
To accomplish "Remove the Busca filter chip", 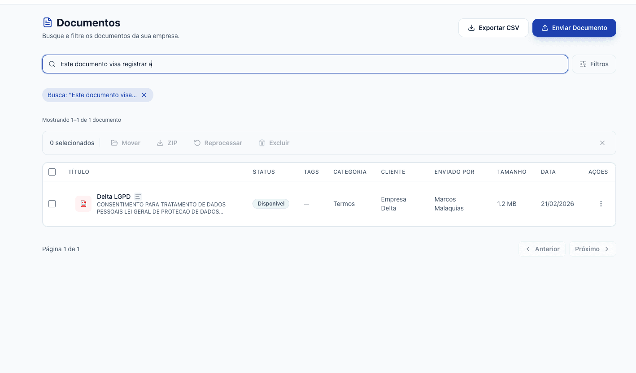I will point(144,94).
